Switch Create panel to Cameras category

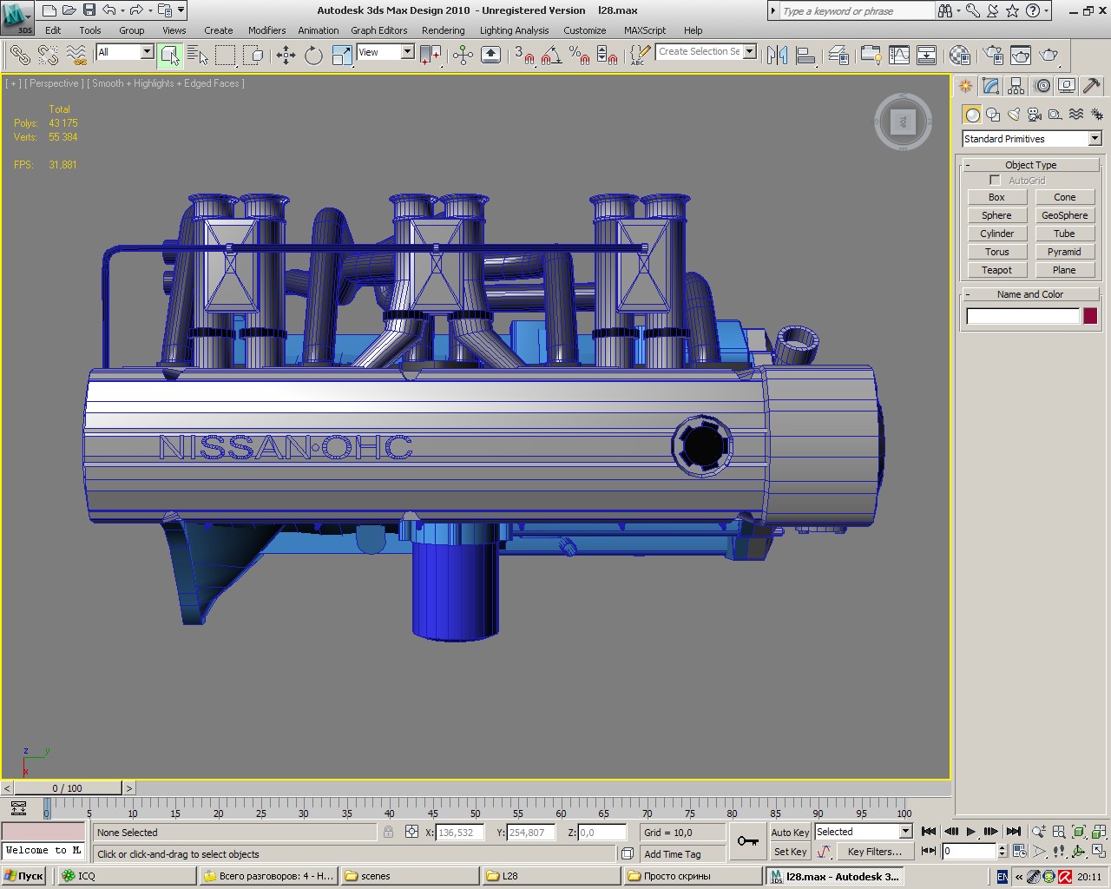pos(1035,115)
